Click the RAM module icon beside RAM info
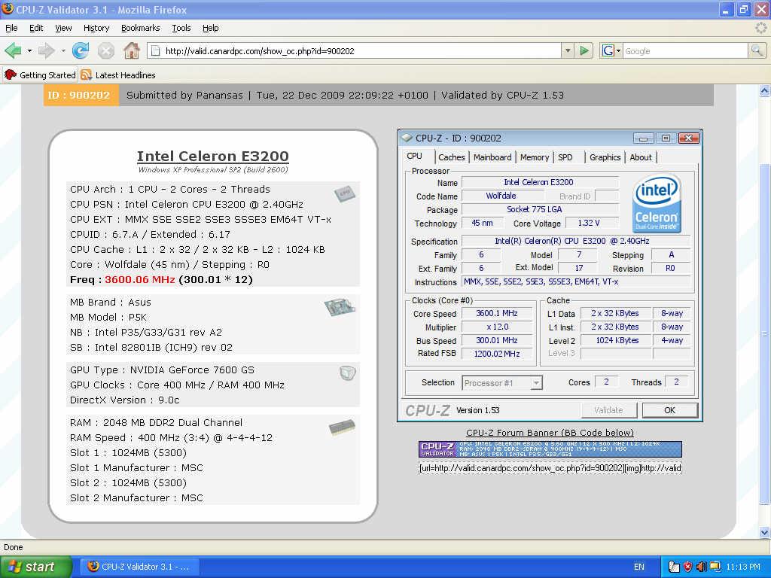The width and height of the screenshot is (771, 578). (343, 427)
